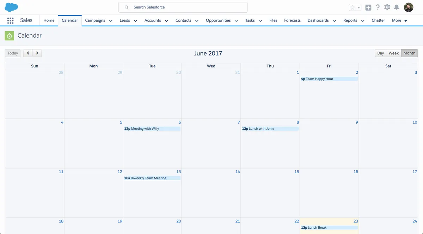This screenshot has width=423, height=234.
Task: Open the Files tab
Action: coord(273,20)
